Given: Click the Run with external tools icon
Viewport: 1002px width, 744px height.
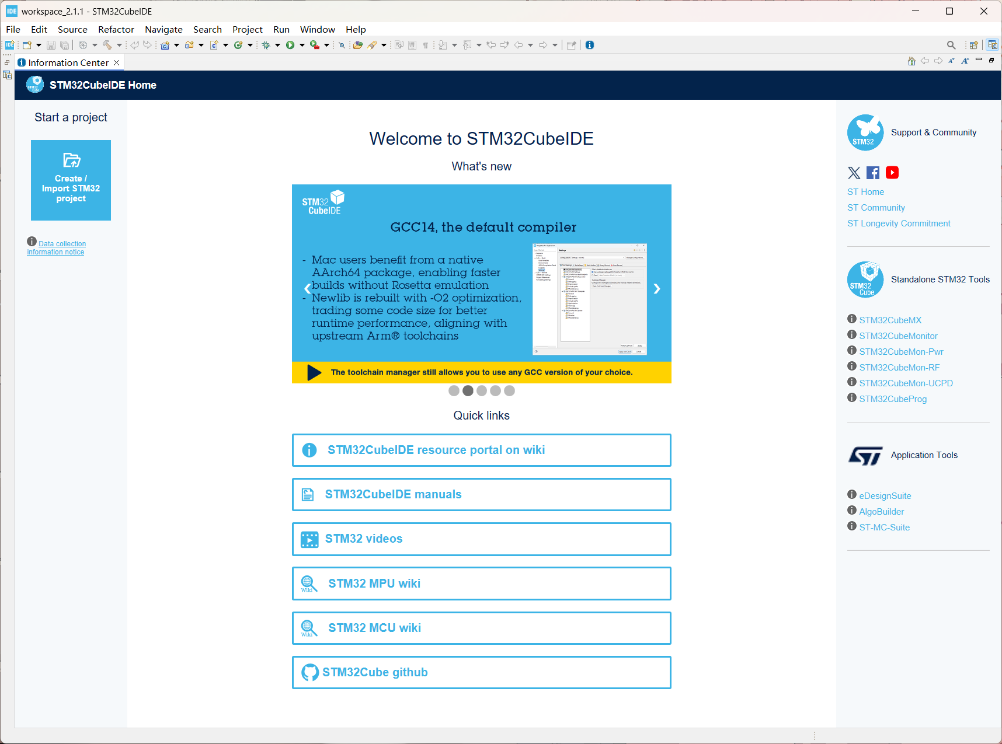Looking at the screenshot, I should point(315,45).
